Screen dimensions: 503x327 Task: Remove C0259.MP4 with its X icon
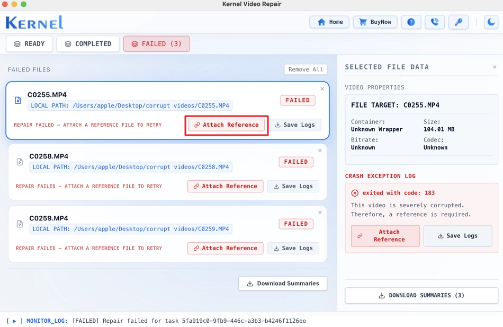coord(320,213)
